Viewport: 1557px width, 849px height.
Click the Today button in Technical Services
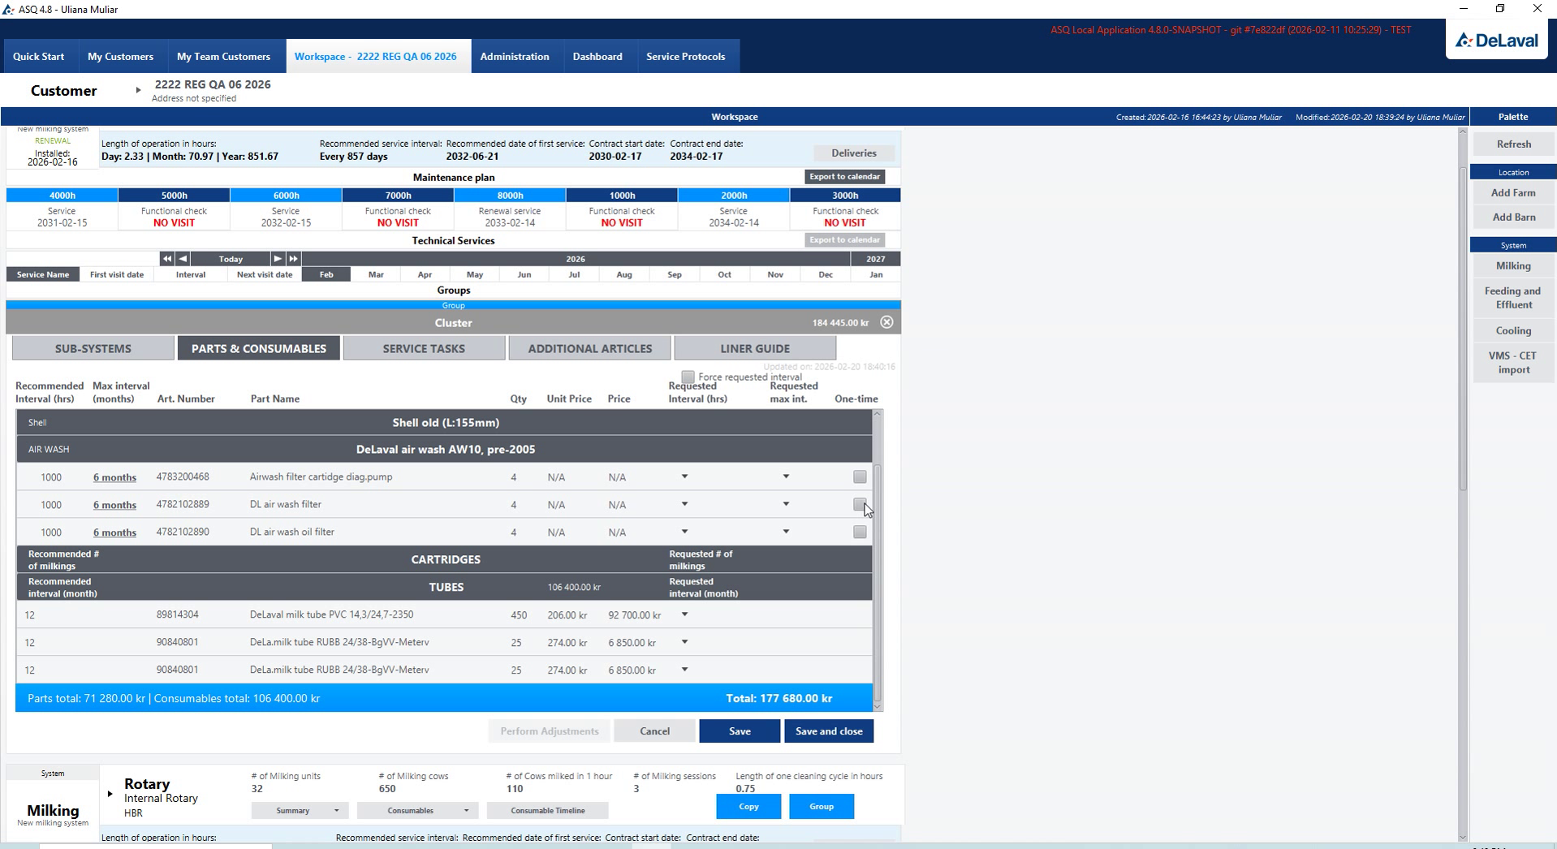point(231,259)
